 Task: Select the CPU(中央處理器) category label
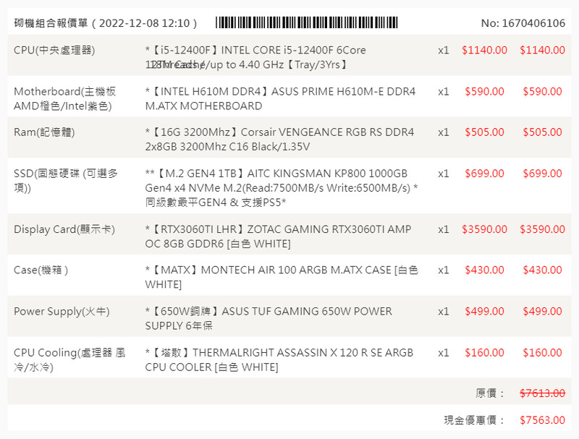tap(54, 50)
